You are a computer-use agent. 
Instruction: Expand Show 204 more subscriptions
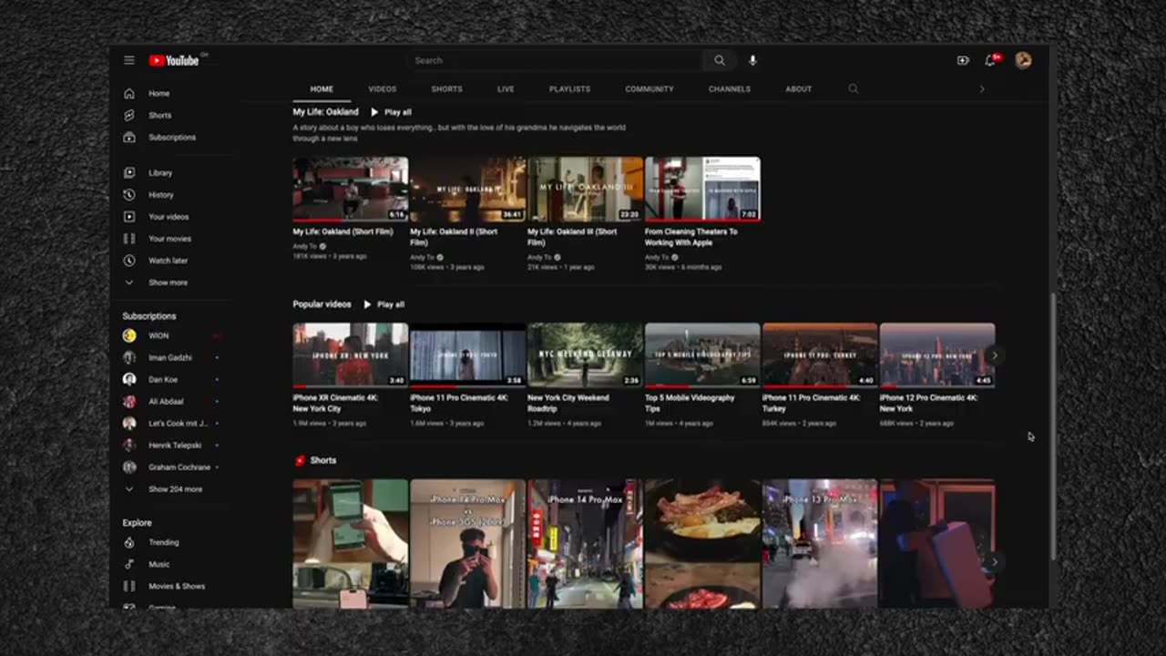(173, 488)
